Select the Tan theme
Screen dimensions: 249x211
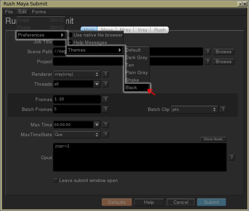coord(137,65)
